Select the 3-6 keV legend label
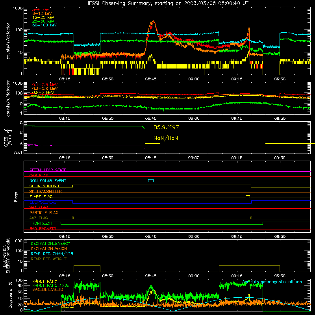The height and width of the screenshot is (315, 315). click(x=41, y=9)
